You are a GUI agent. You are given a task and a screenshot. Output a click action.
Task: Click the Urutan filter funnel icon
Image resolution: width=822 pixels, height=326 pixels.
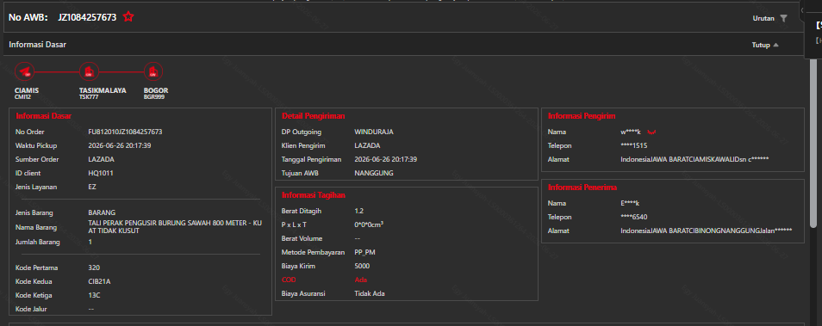(783, 18)
